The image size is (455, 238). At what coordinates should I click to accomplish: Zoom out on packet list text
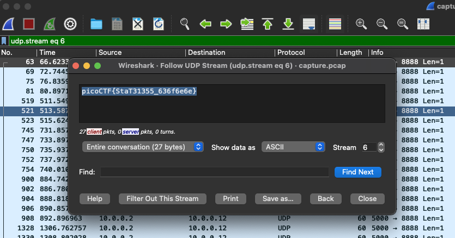pos(382,24)
